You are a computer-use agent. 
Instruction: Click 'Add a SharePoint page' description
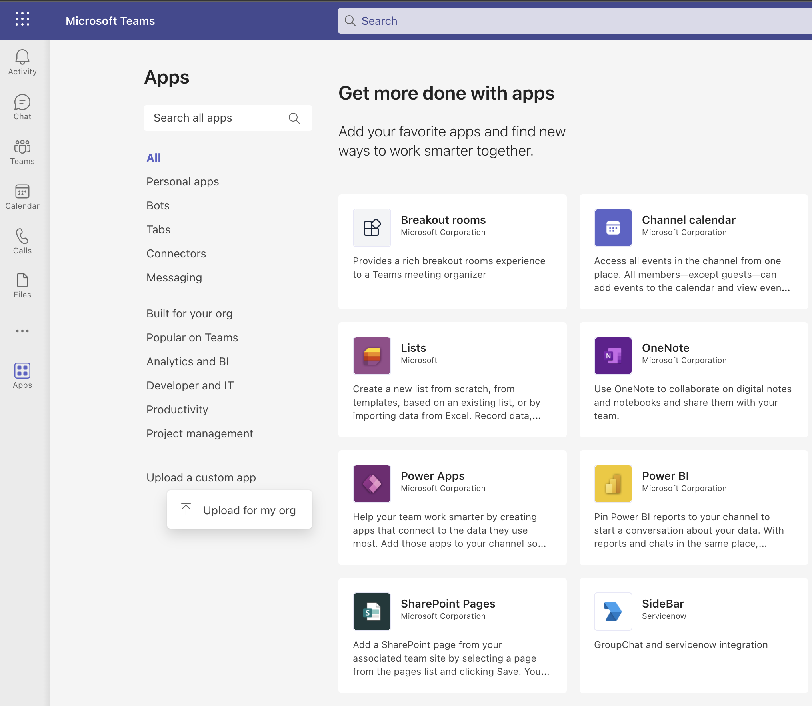(x=451, y=658)
